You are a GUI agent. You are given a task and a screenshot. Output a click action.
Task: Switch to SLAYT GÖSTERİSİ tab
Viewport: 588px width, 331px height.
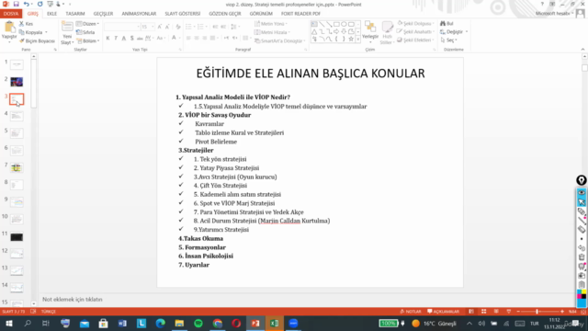(x=183, y=14)
